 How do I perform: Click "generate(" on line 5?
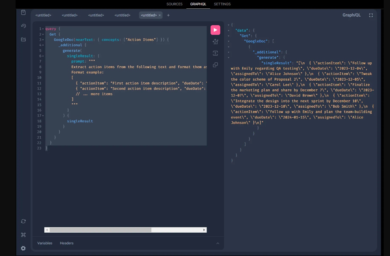72,51
